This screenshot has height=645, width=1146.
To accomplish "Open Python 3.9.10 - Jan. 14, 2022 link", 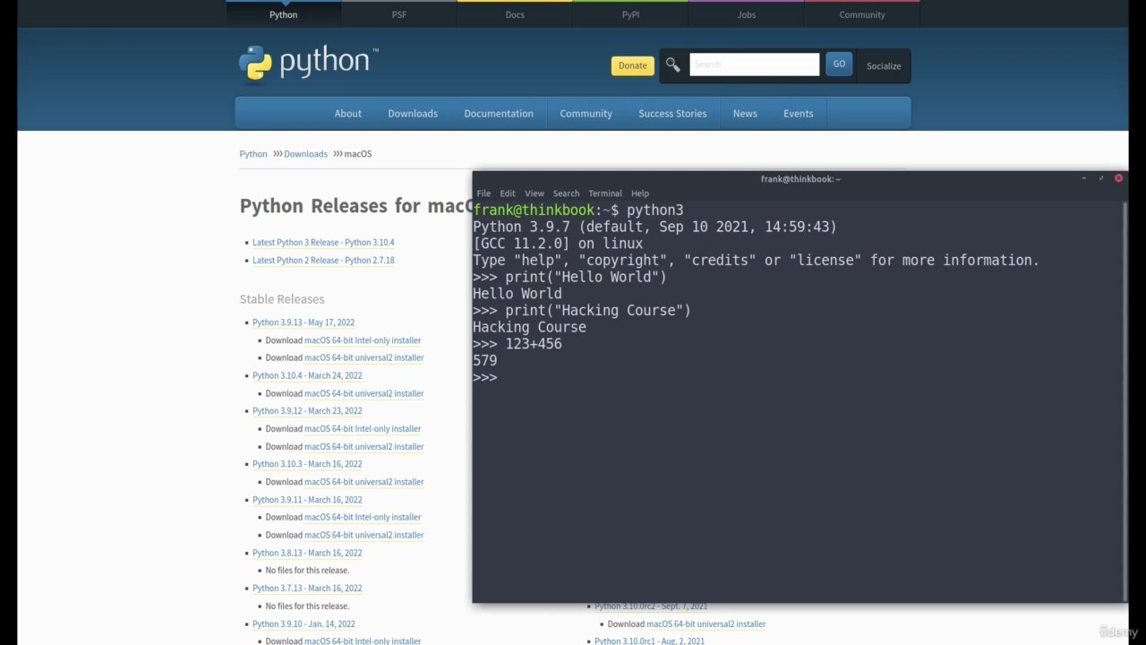I will click(x=304, y=624).
